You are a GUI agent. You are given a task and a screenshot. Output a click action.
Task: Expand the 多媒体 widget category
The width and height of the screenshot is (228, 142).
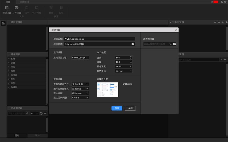pyautogui.click(x=9, y=87)
